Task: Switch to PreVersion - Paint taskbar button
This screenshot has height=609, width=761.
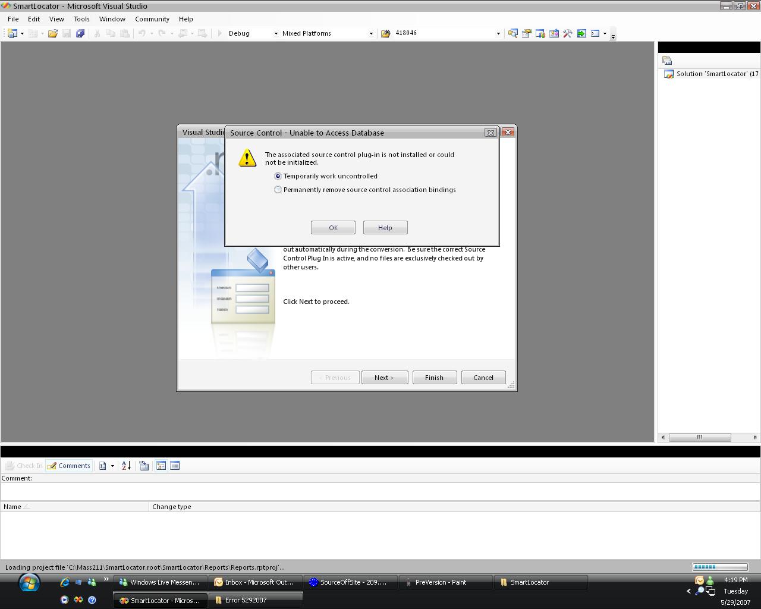Action: tap(446, 582)
